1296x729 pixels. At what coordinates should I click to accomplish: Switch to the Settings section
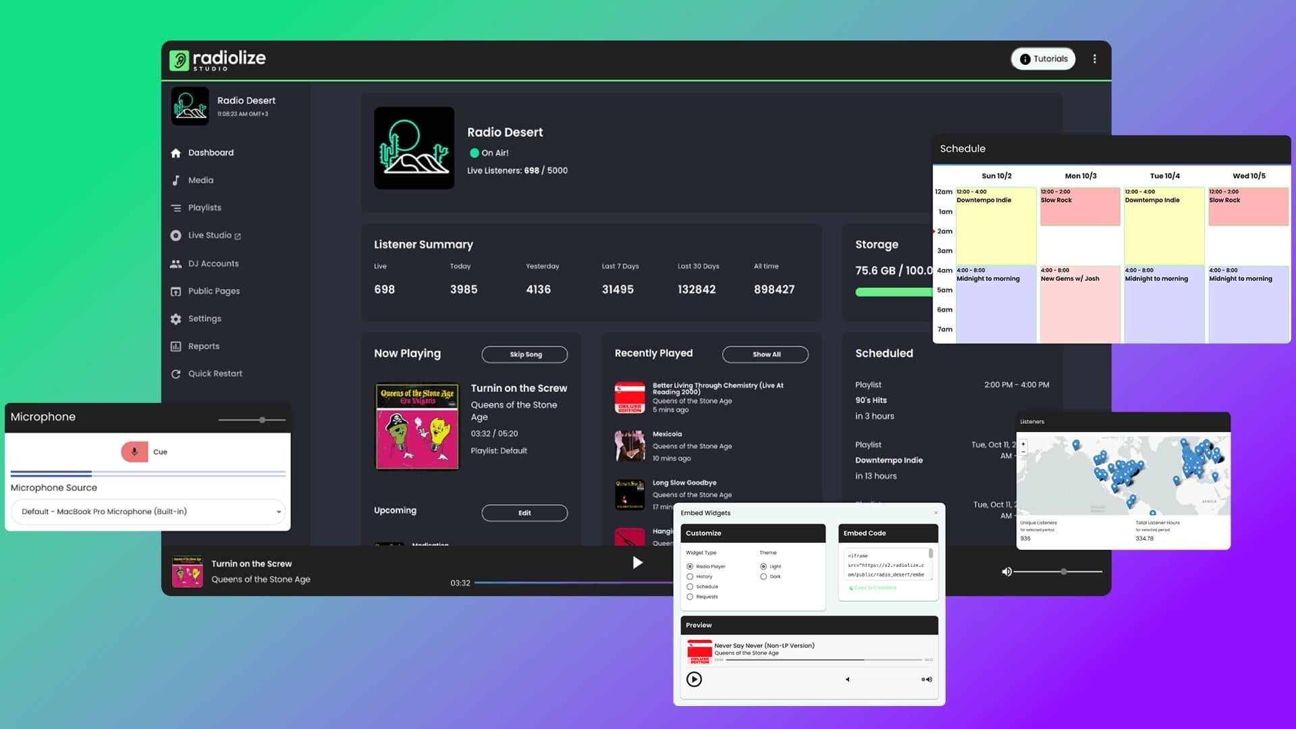176,319
